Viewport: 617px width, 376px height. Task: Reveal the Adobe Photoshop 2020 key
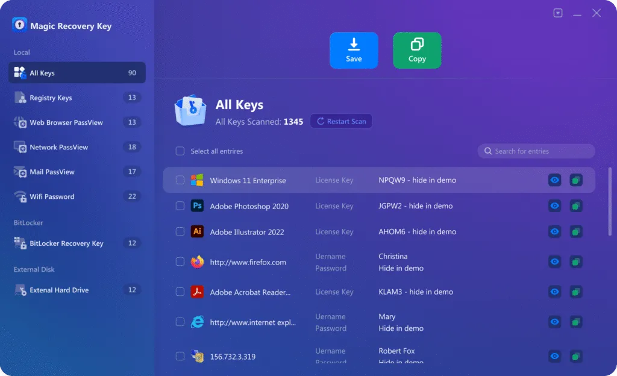(x=555, y=205)
